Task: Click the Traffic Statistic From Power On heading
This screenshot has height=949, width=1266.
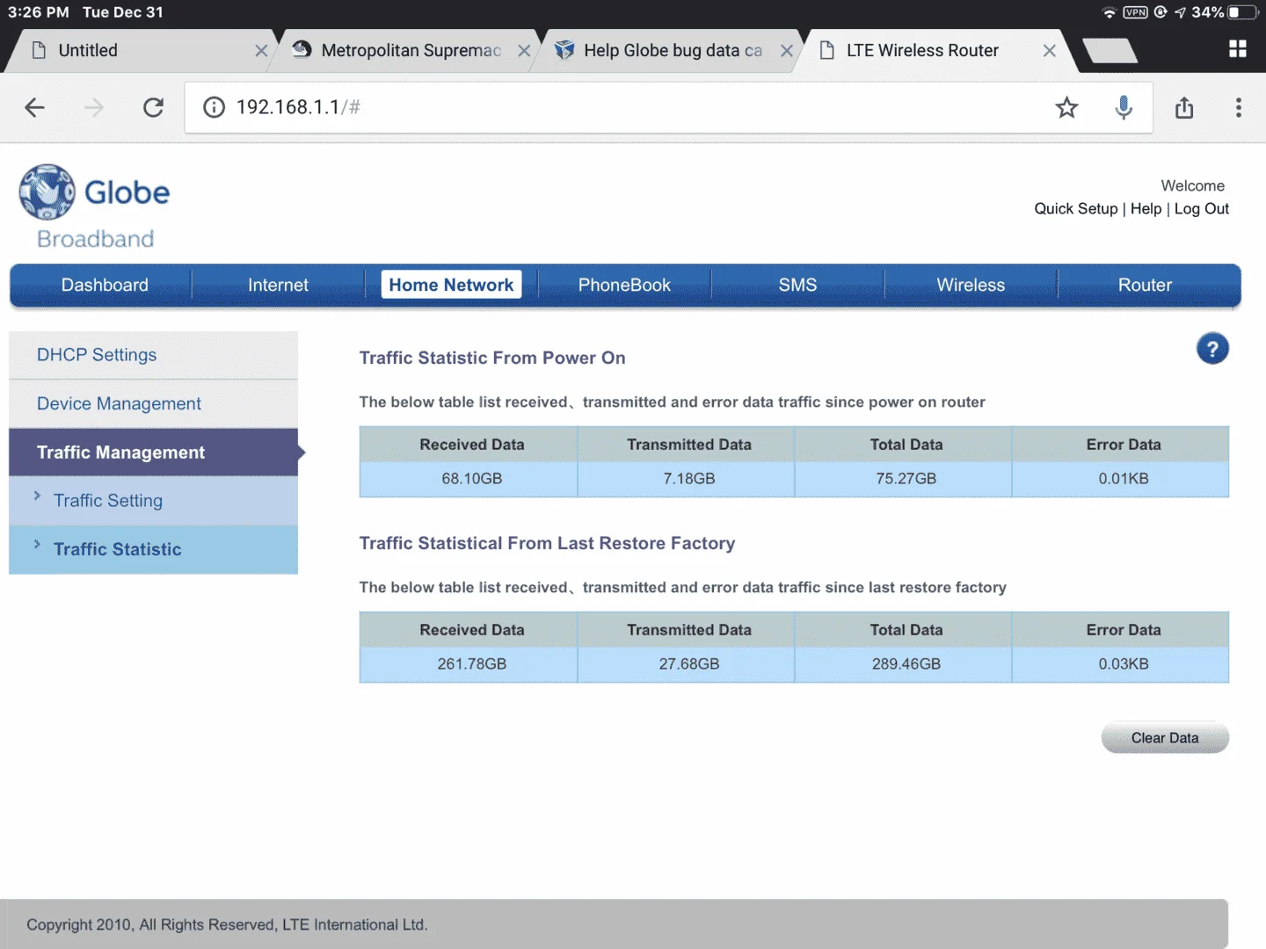Action: pyautogui.click(x=492, y=358)
